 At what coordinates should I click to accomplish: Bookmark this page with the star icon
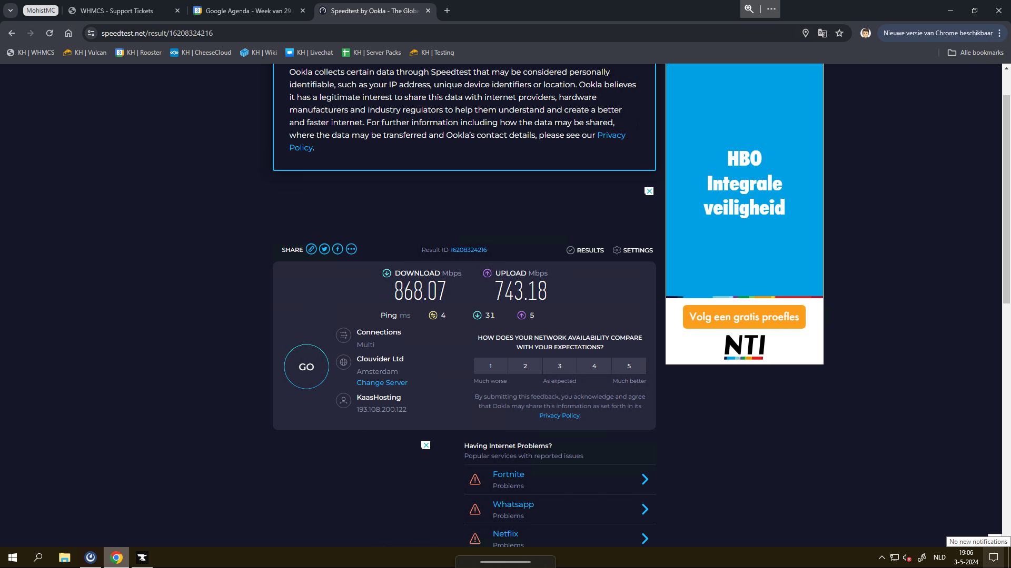pyautogui.click(x=839, y=33)
